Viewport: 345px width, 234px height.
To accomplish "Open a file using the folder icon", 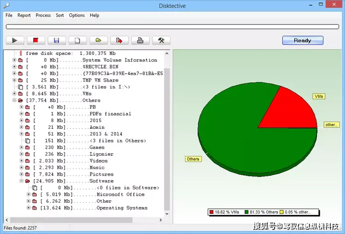I will (98, 41).
